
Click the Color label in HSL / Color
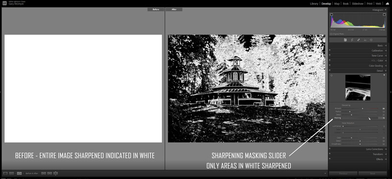(380, 61)
